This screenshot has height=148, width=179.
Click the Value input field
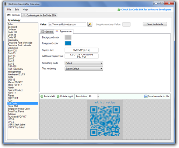(x=67, y=24)
